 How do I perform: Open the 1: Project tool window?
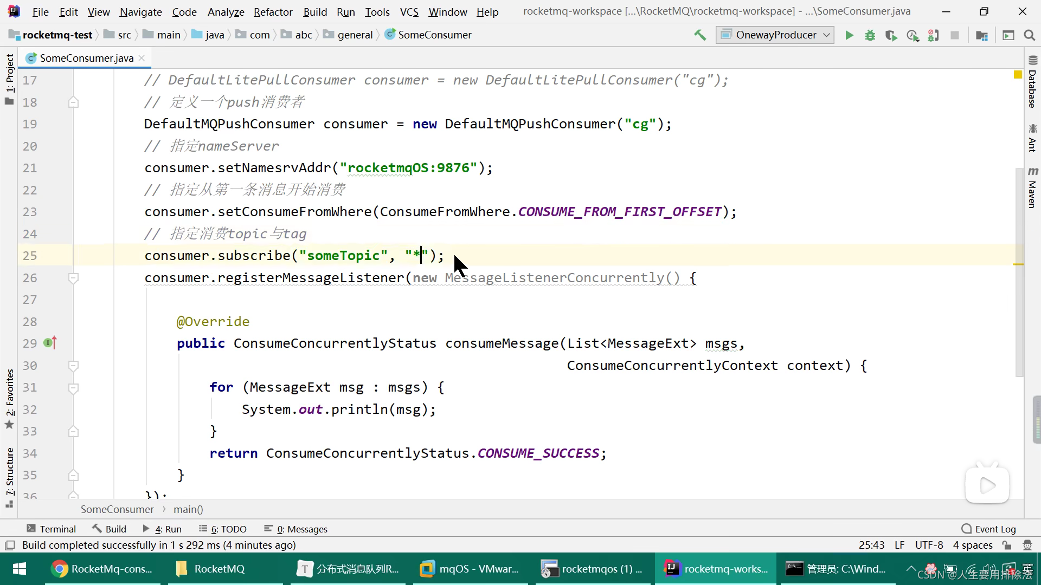(x=9, y=79)
